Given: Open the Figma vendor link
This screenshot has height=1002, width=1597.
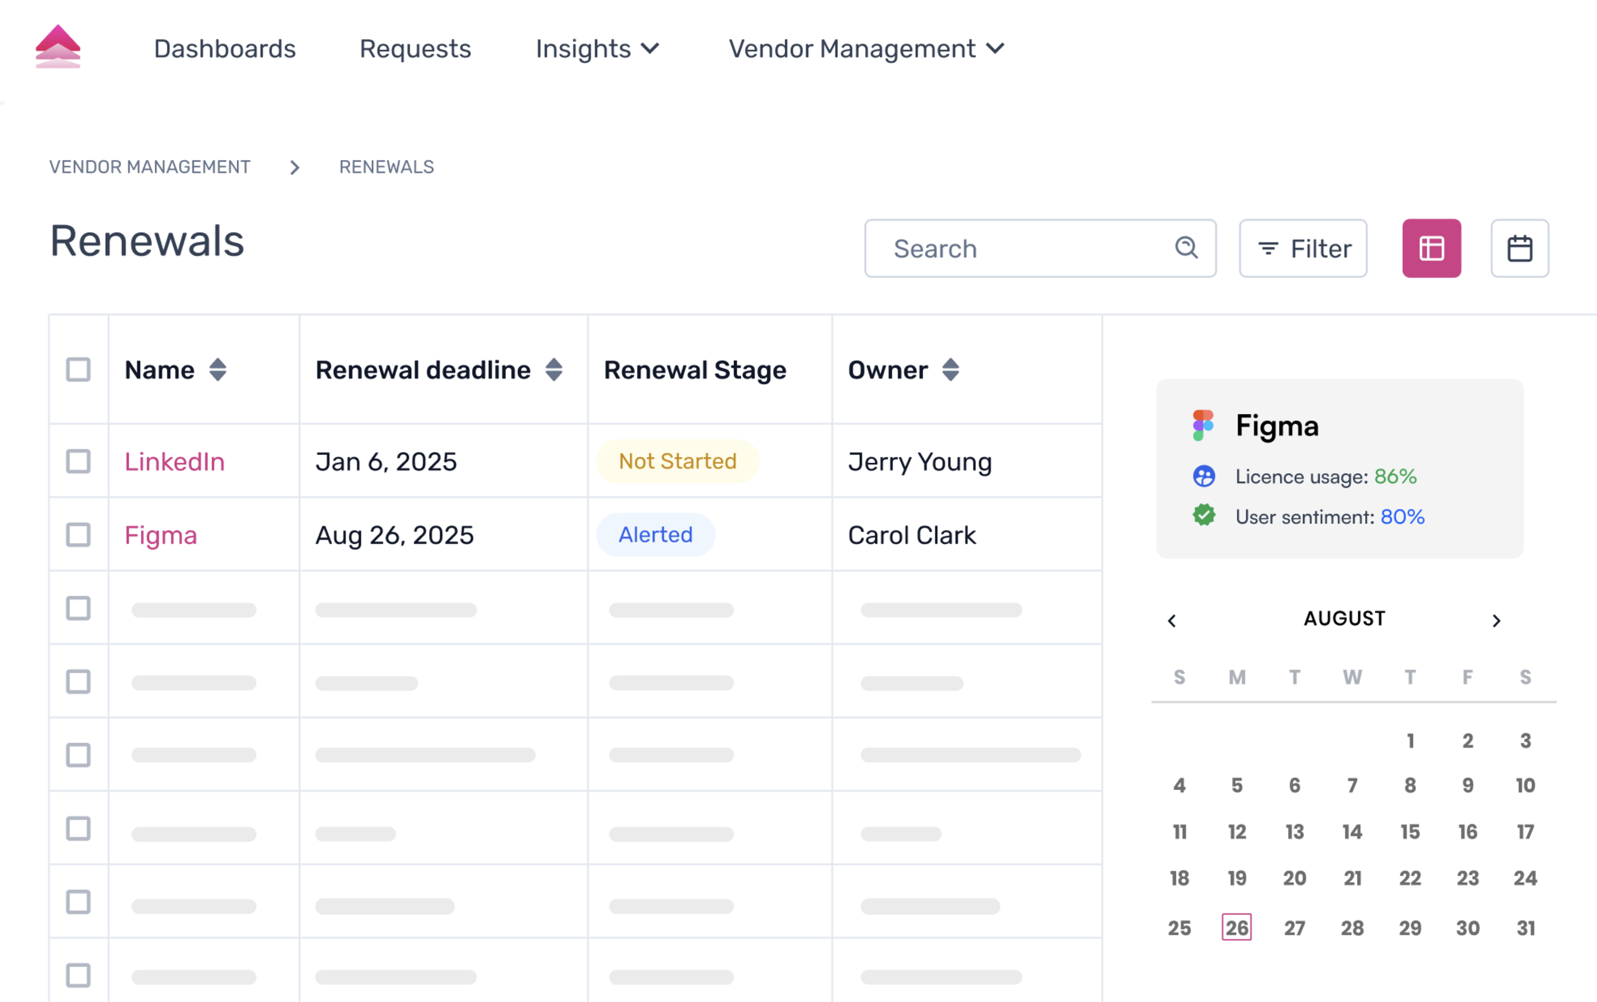Looking at the screenshot, I should click(160, 536).
